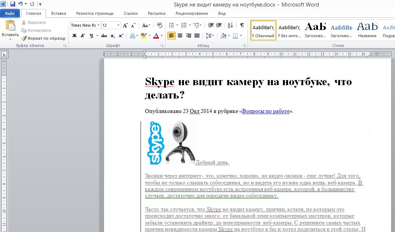Click the large Paste (Вставить) clipboard icon
This screenshot has width=395, height=232.
pos(10,25)
